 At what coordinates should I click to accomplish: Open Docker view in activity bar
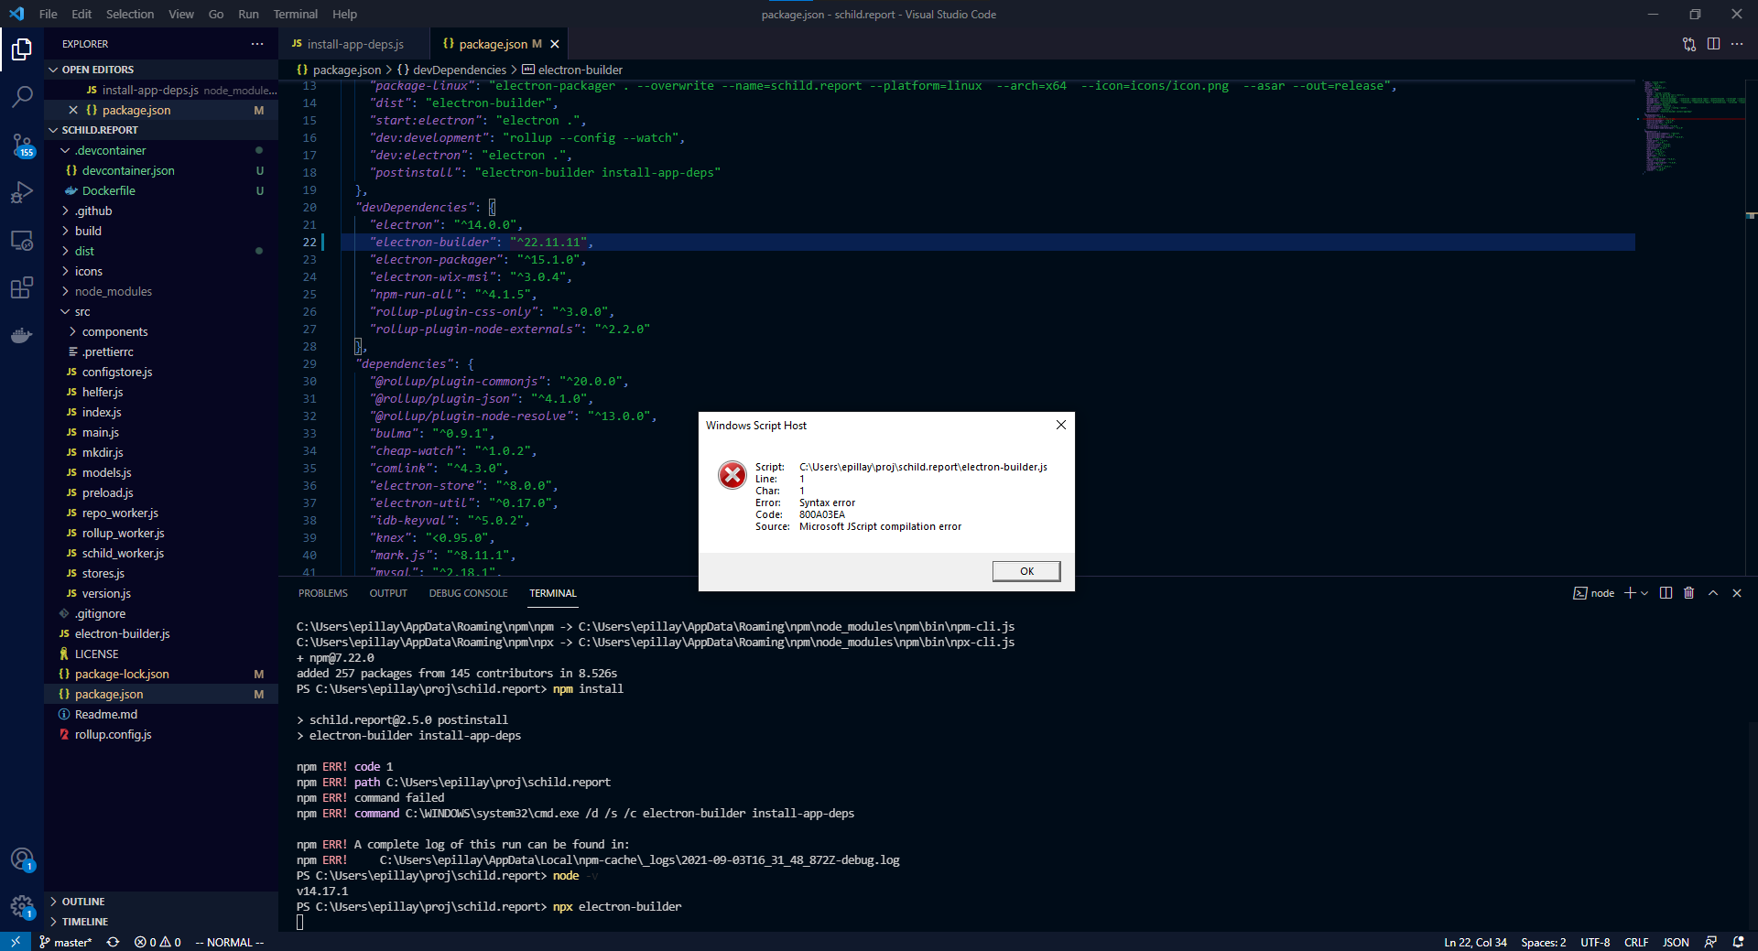22,336
